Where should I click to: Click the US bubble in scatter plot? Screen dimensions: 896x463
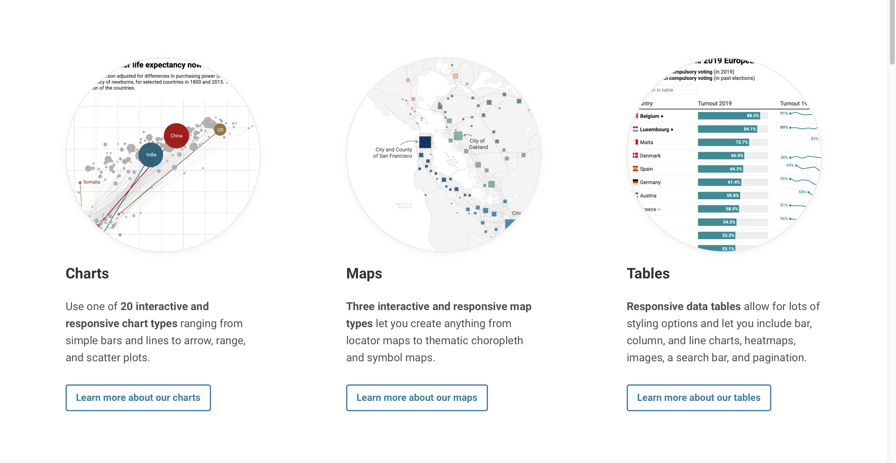click(x=220, y=129)
